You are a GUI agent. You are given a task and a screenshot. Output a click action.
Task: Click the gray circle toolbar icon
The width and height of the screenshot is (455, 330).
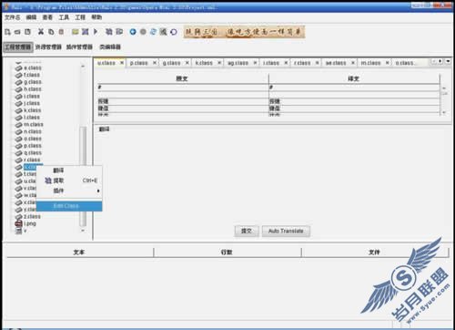(x=143, y=32)
